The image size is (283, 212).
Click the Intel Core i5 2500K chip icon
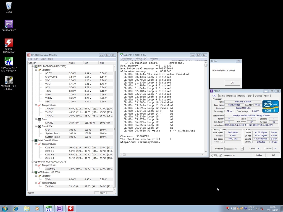pyautogui.click(x=36, y=141)
